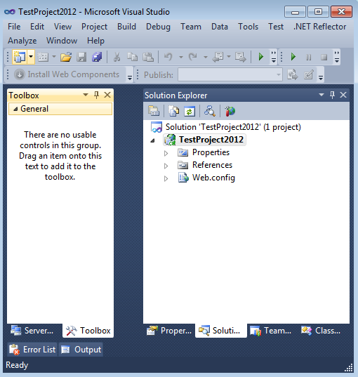
Task: Toggle auto-hide pin on Toolbox panel
Action: 96,95
